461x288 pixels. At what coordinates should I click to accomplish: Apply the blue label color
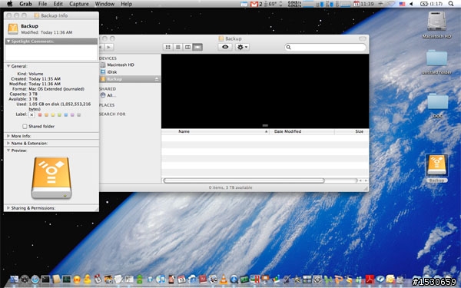pyautogui.click(x=66, y=114)
